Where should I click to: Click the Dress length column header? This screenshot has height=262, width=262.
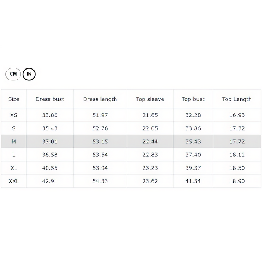coord(100,99)
